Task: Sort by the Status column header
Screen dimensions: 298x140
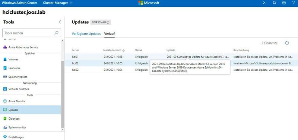Action: tap(138, 50)
